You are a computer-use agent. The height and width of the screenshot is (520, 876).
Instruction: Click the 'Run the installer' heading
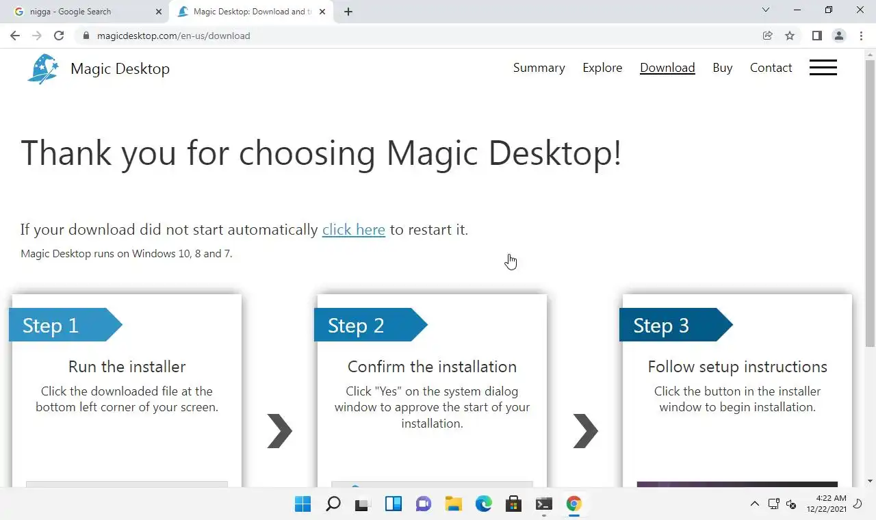click(x=127, y=367)
